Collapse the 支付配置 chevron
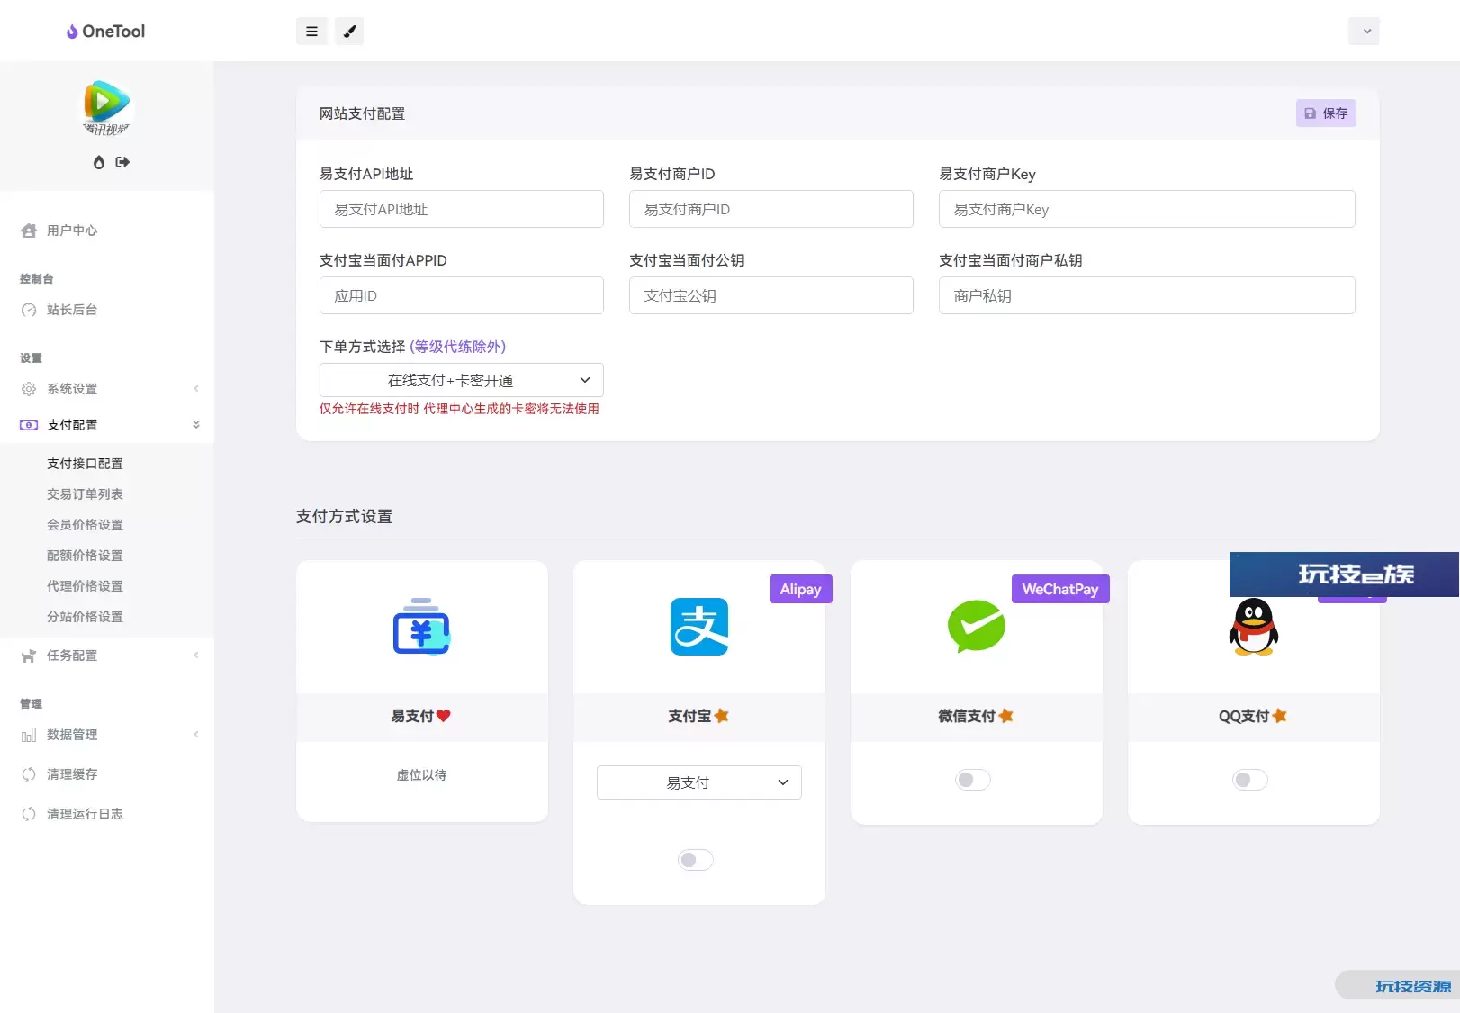Viewport: 1460px width, 1013px height. (x=196, y=425)
